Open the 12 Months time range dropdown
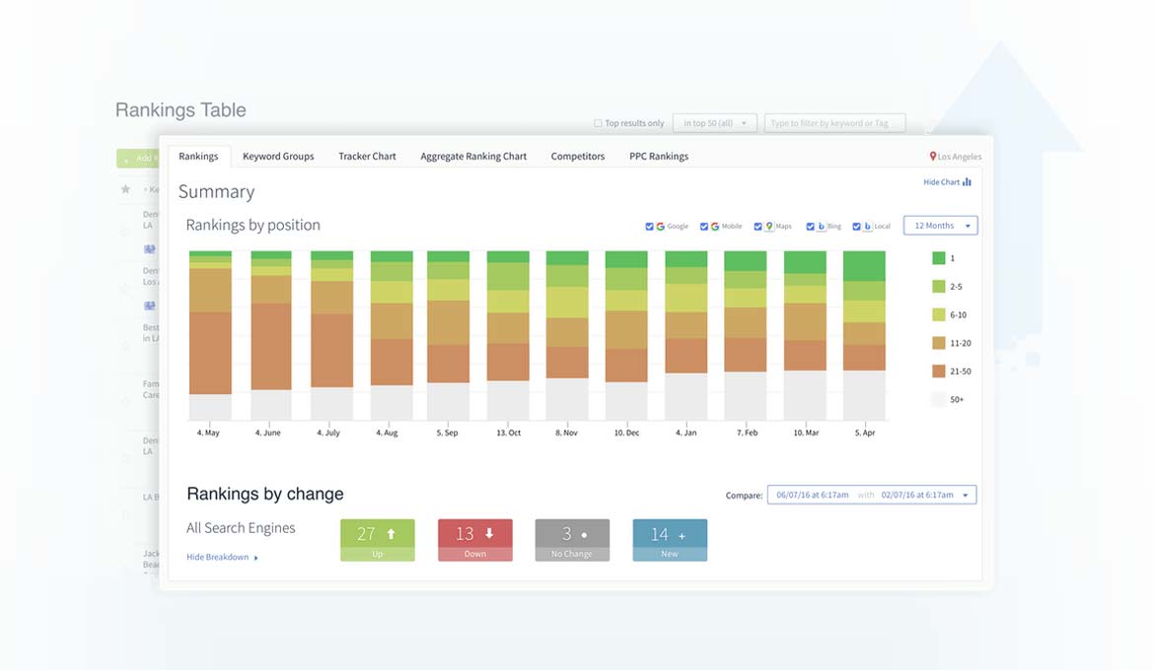The height and width of the screenshot is (670, 1154). [x=940, y=226]
